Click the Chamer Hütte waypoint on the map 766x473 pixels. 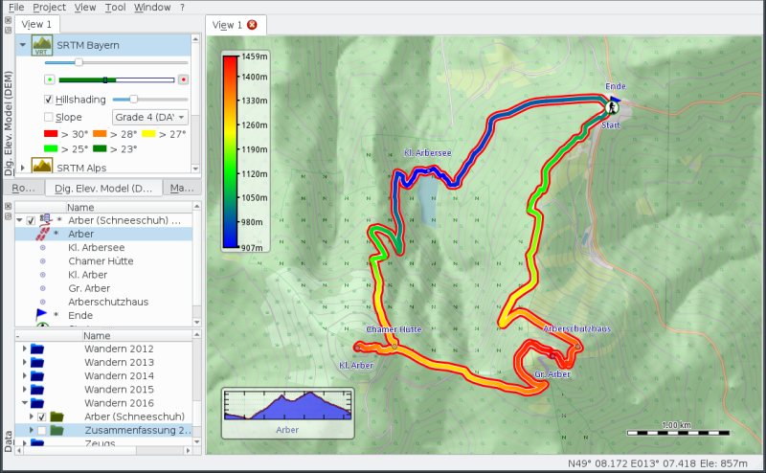pos(394,347)
